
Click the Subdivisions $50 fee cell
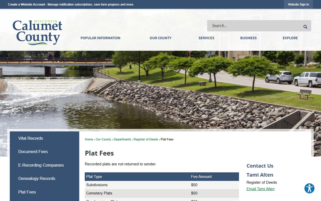(x=214, y=185)
